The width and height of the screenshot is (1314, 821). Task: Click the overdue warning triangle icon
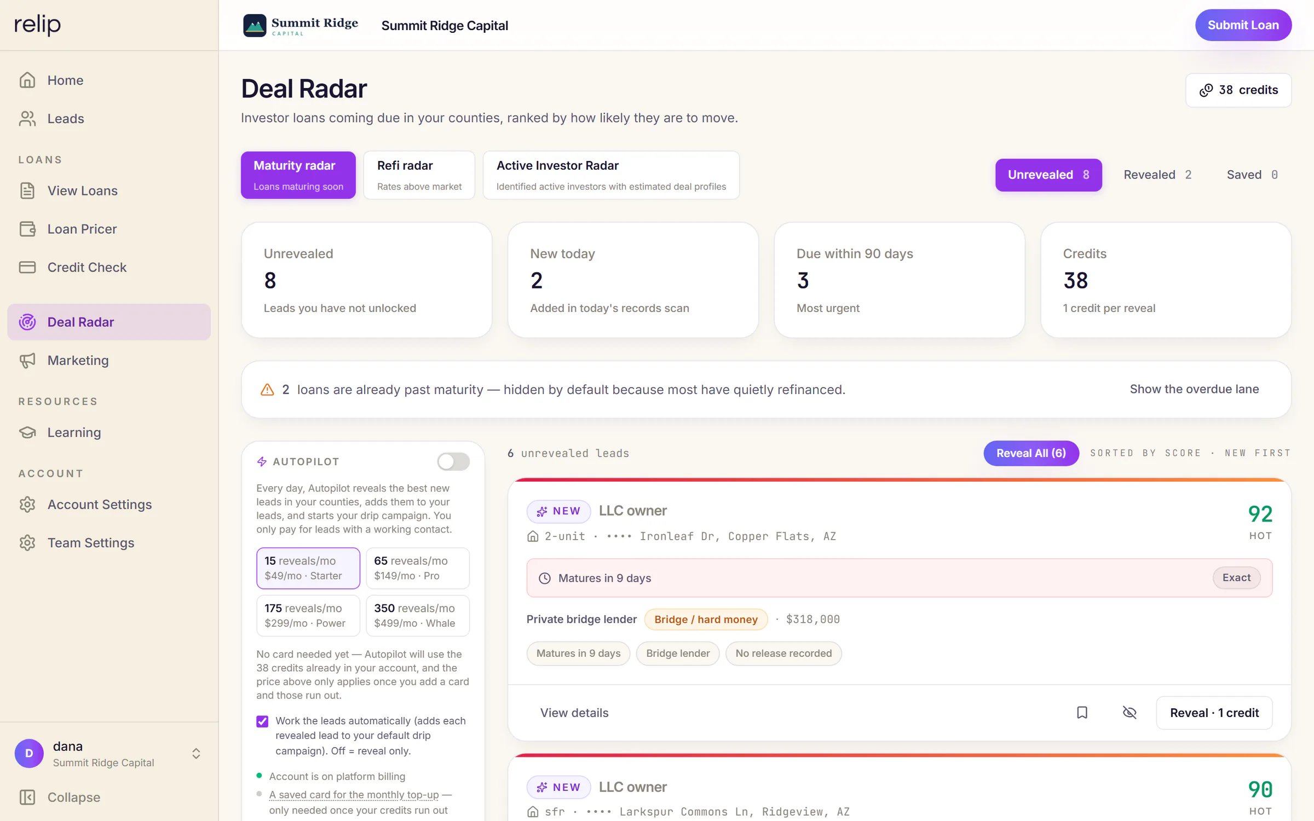(267, 390)
